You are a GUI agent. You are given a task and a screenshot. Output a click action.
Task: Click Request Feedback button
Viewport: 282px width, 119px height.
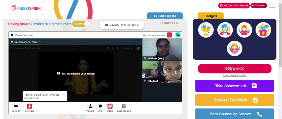click(x=235, y=100)
